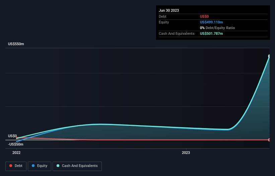Screen dimensions: 275x176
Task: Toggle the Debt series legend button
Action: click(x=16, y=166)
